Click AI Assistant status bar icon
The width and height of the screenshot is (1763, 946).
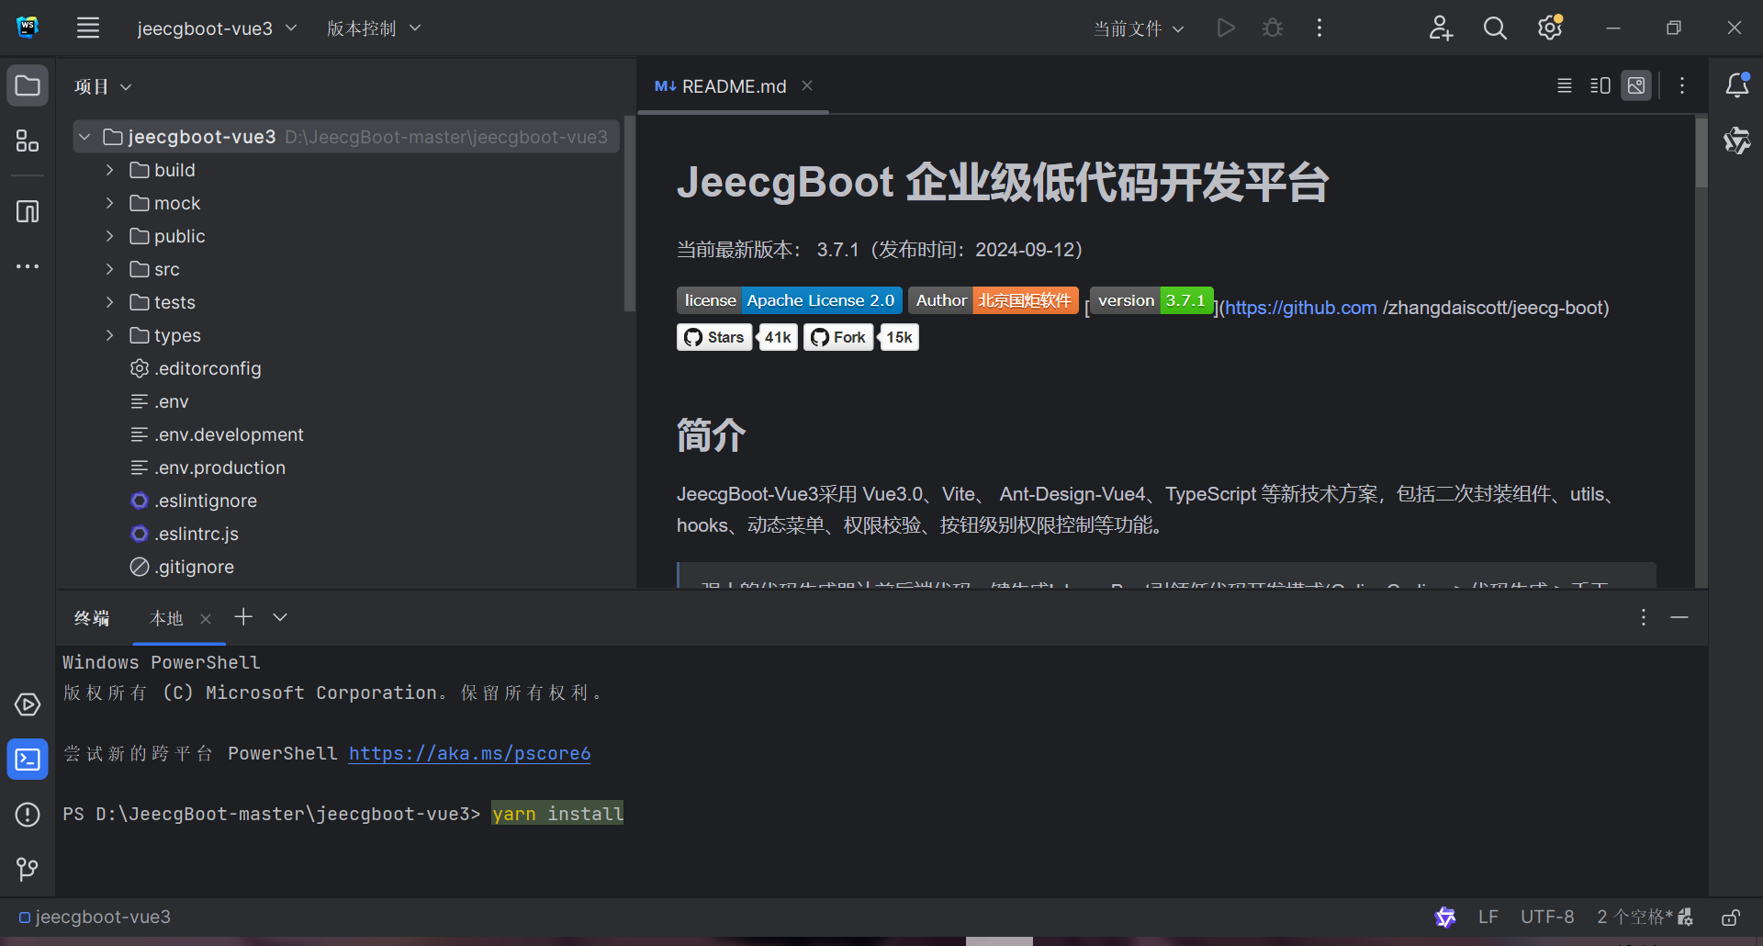(1445, 917)
